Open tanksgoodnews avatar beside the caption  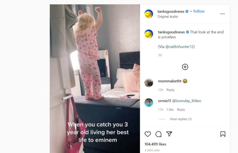point(148,34)
